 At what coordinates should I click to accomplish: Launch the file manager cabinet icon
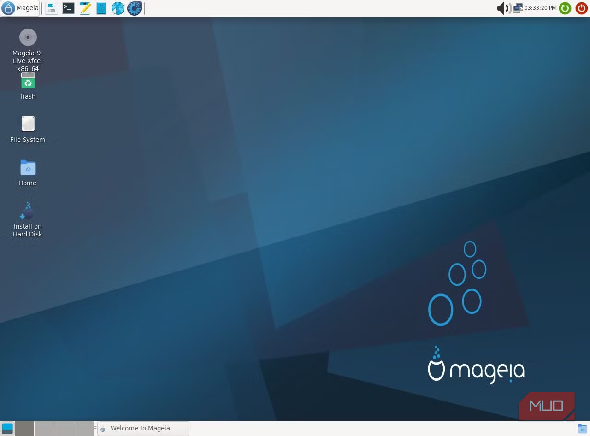click(x=101, y=8)
